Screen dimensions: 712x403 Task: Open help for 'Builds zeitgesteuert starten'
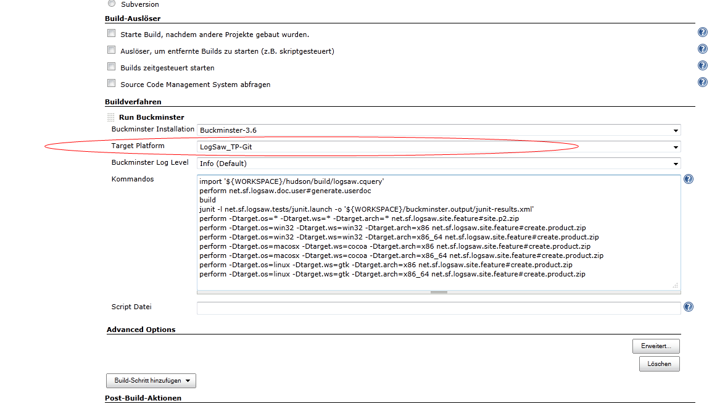tap(702, 65)
